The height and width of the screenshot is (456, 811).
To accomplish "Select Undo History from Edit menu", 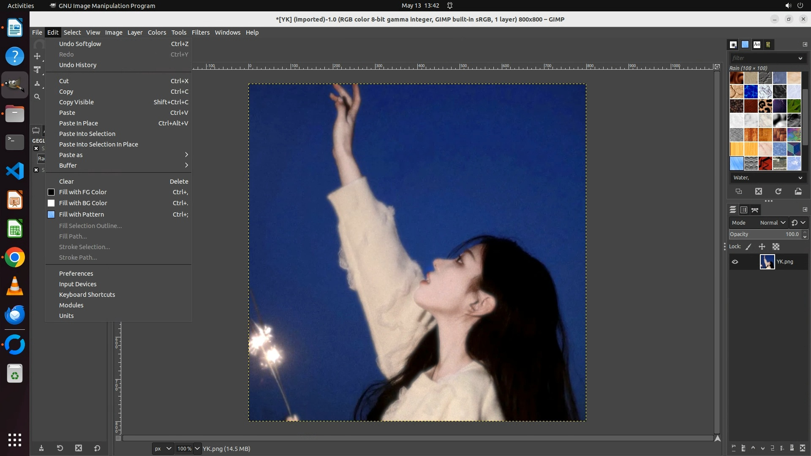I will point(78,65).
